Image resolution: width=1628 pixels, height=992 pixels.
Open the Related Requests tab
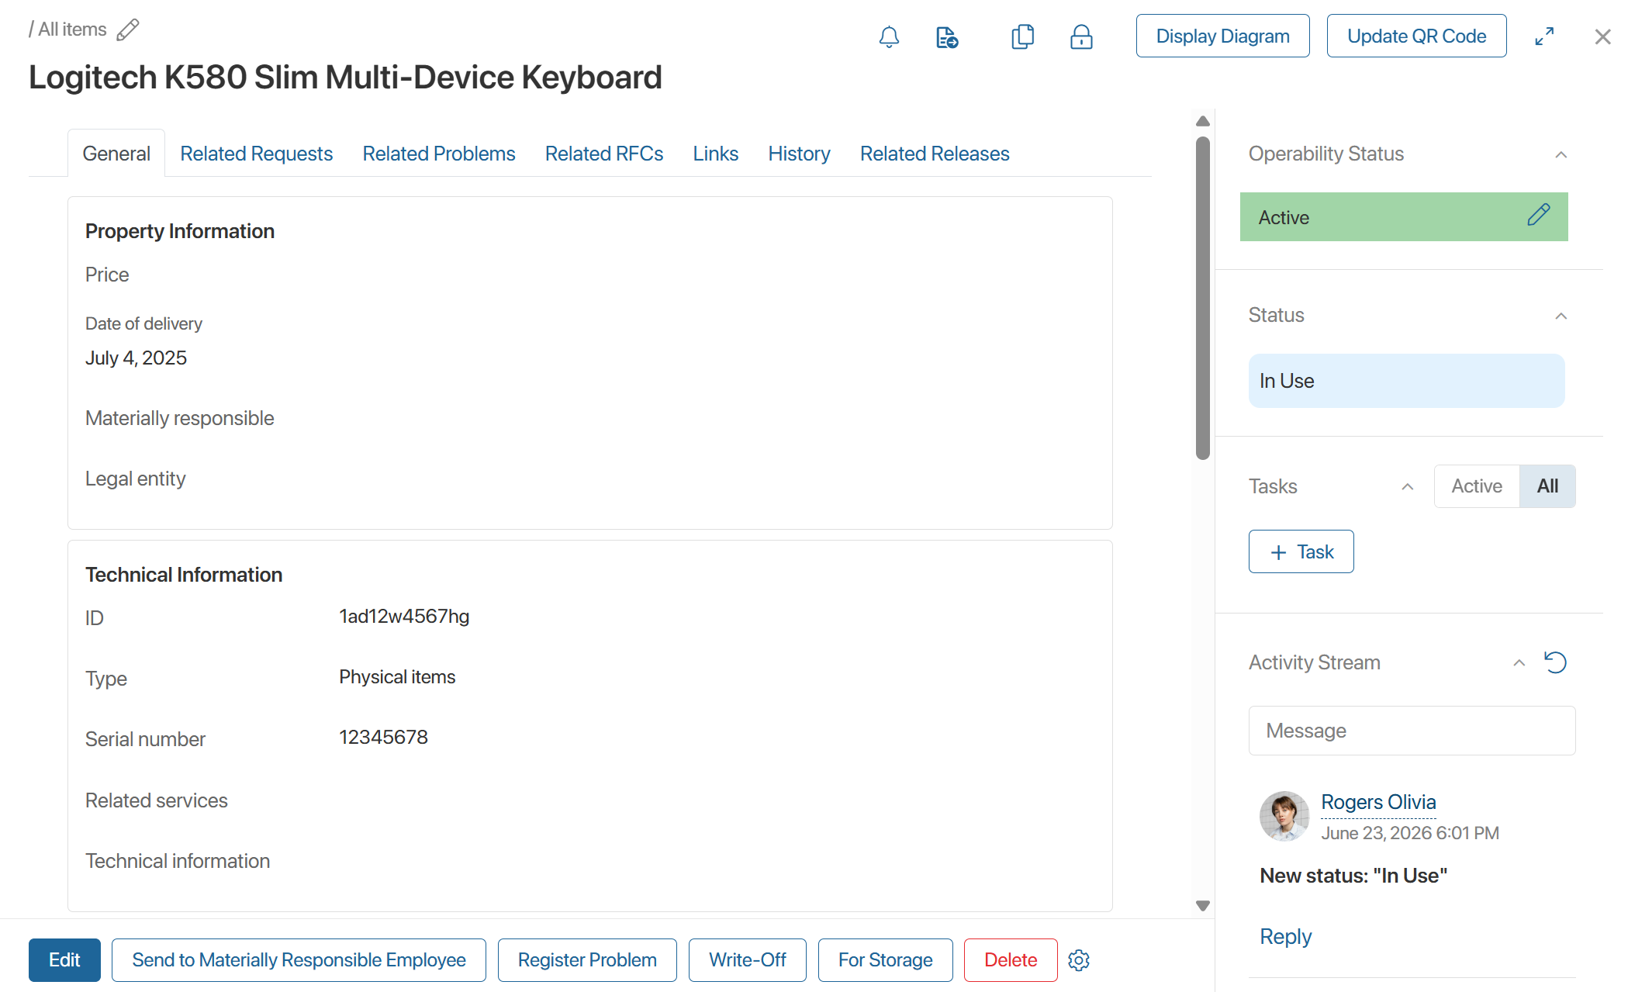coord(257,154)
